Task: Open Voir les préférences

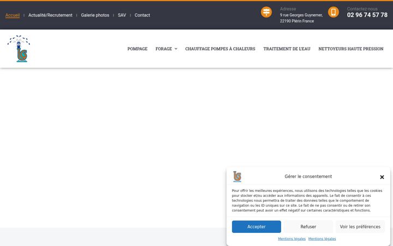Action: 360,227
